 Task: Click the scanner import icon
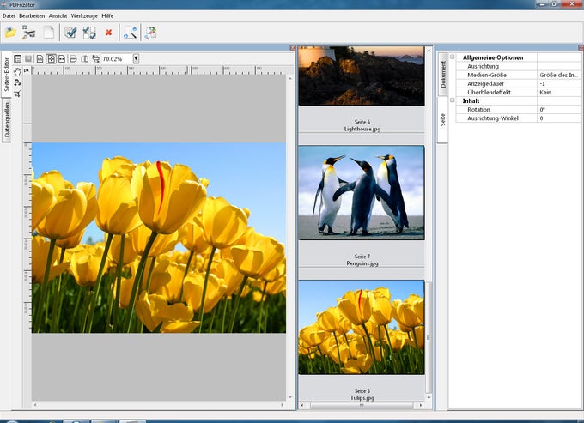tap(28, 33)
